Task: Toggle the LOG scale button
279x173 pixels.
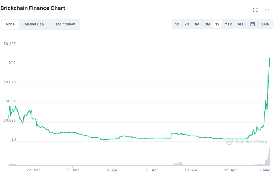Action: [x=266, y=24]
